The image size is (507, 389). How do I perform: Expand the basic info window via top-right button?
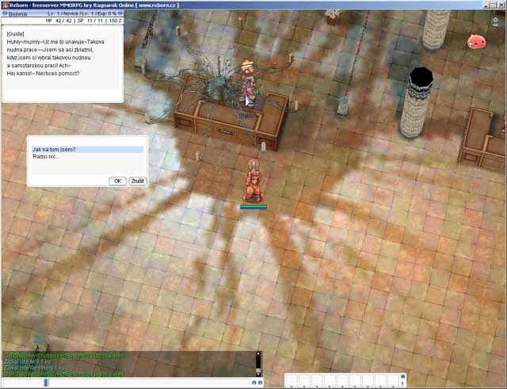pyautogui.click(x=120, y=13)
